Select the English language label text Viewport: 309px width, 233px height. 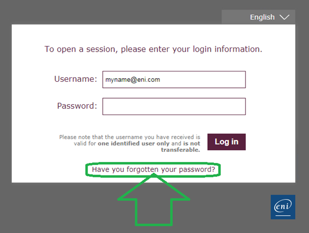262,17
